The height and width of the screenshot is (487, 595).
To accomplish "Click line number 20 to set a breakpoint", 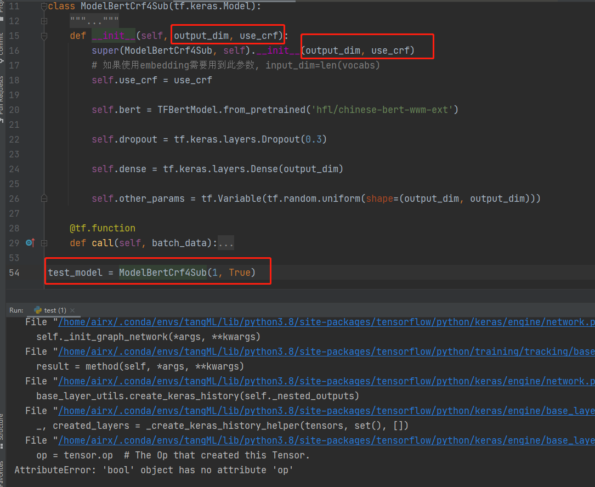I will click(14, 110).
